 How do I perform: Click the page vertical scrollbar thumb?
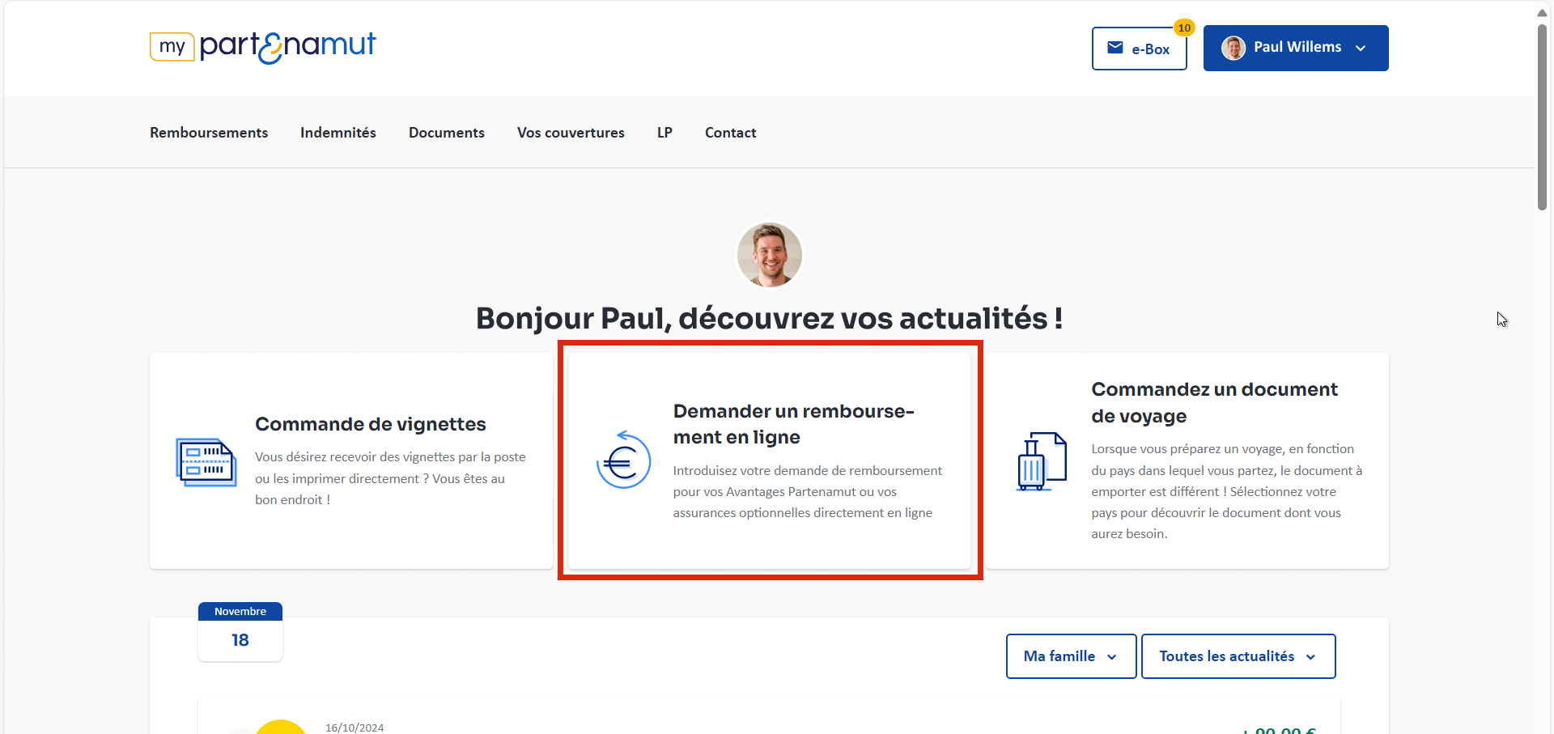1542,117
